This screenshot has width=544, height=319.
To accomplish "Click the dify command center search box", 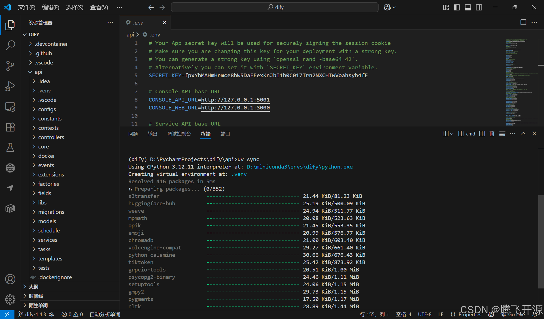I will (x=275, y=7).
